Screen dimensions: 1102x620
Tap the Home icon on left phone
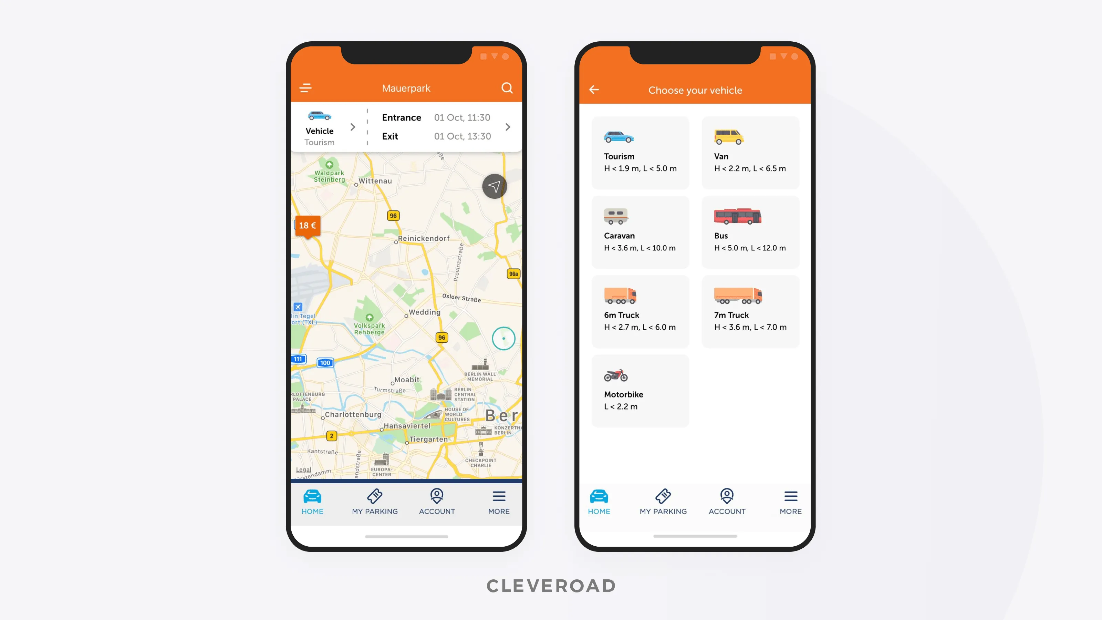pos(312,496)
